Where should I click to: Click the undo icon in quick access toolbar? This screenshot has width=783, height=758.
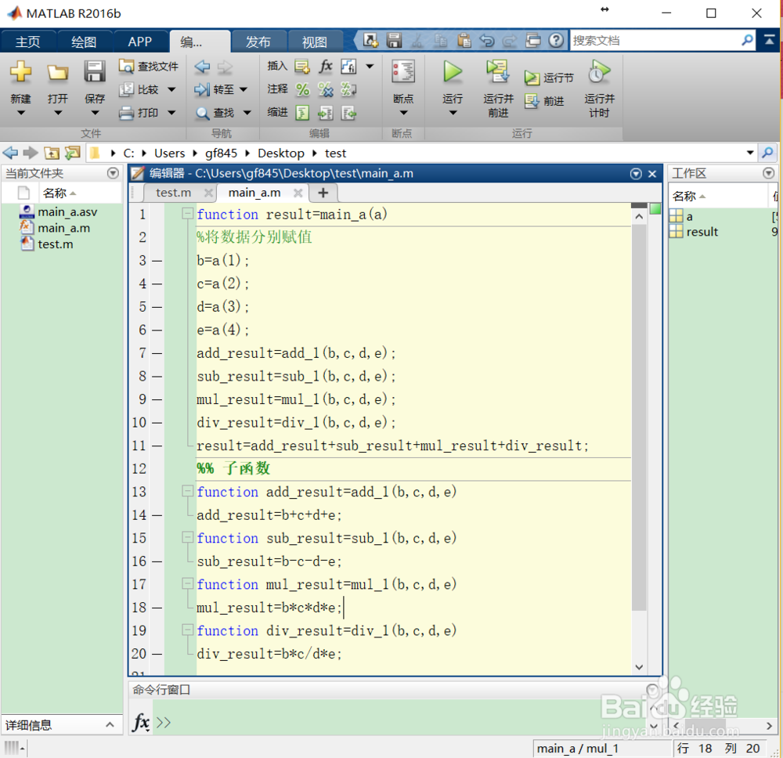pos(486,40)
